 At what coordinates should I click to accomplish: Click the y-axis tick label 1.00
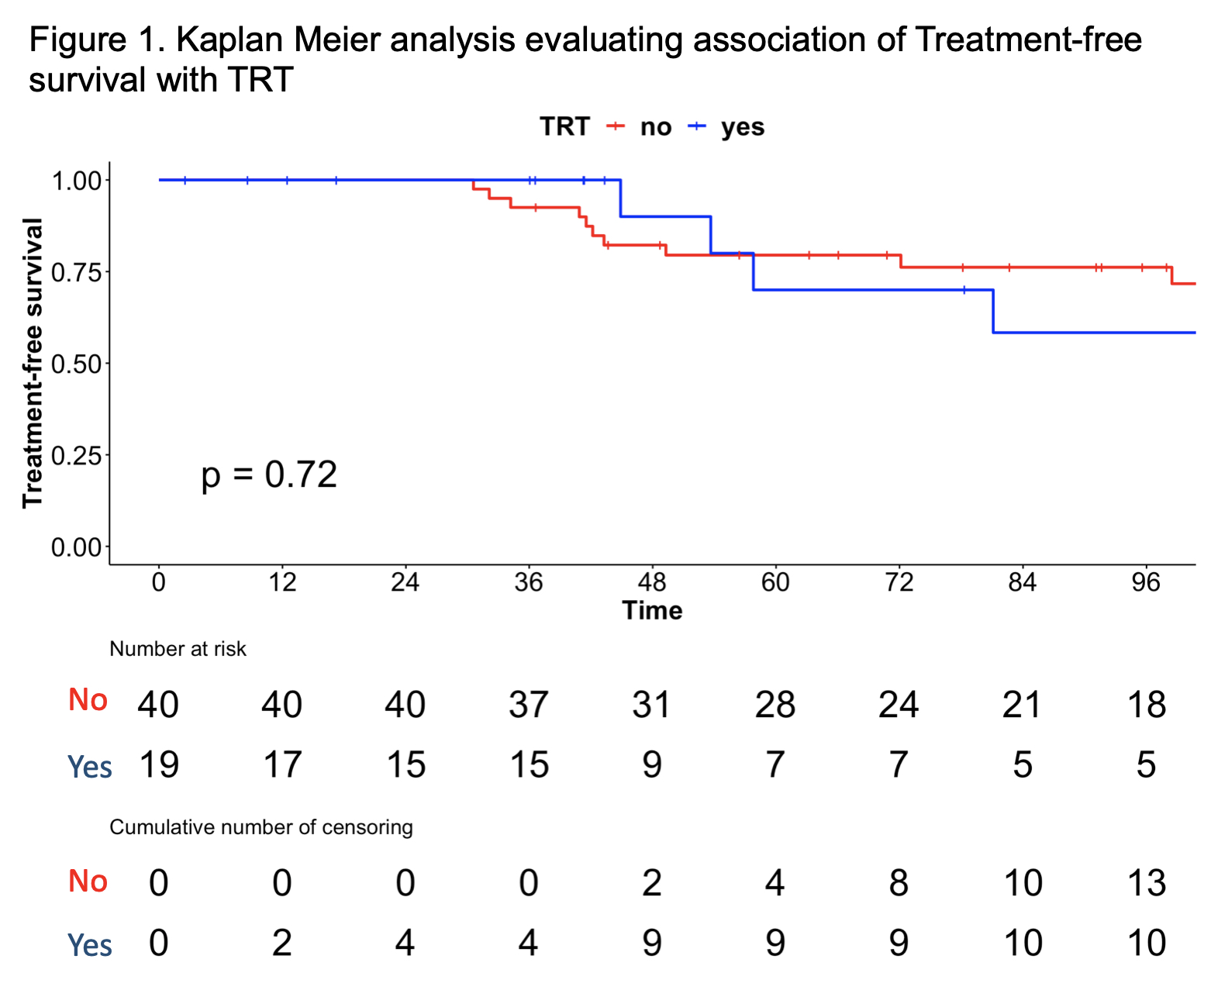[76, 181]
